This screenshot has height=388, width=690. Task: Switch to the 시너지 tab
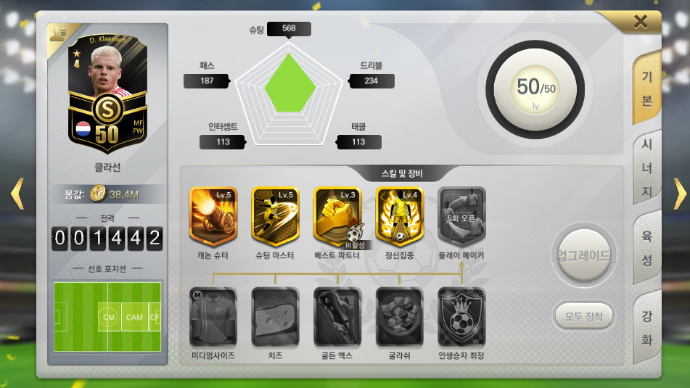coord(646,168)
